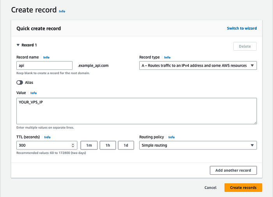
Task: Click 'Keep blank to create a record' hint
Action: coord(53,73)
